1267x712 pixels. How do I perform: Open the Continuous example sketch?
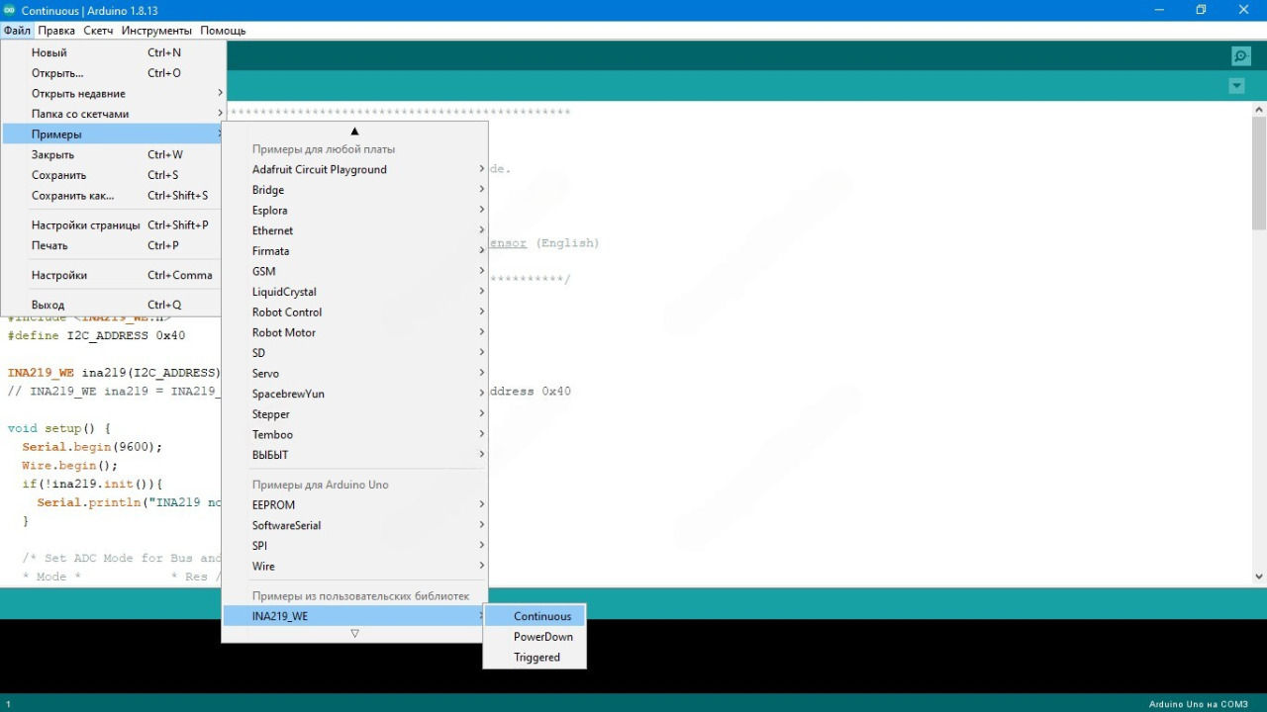click(541, 616)
